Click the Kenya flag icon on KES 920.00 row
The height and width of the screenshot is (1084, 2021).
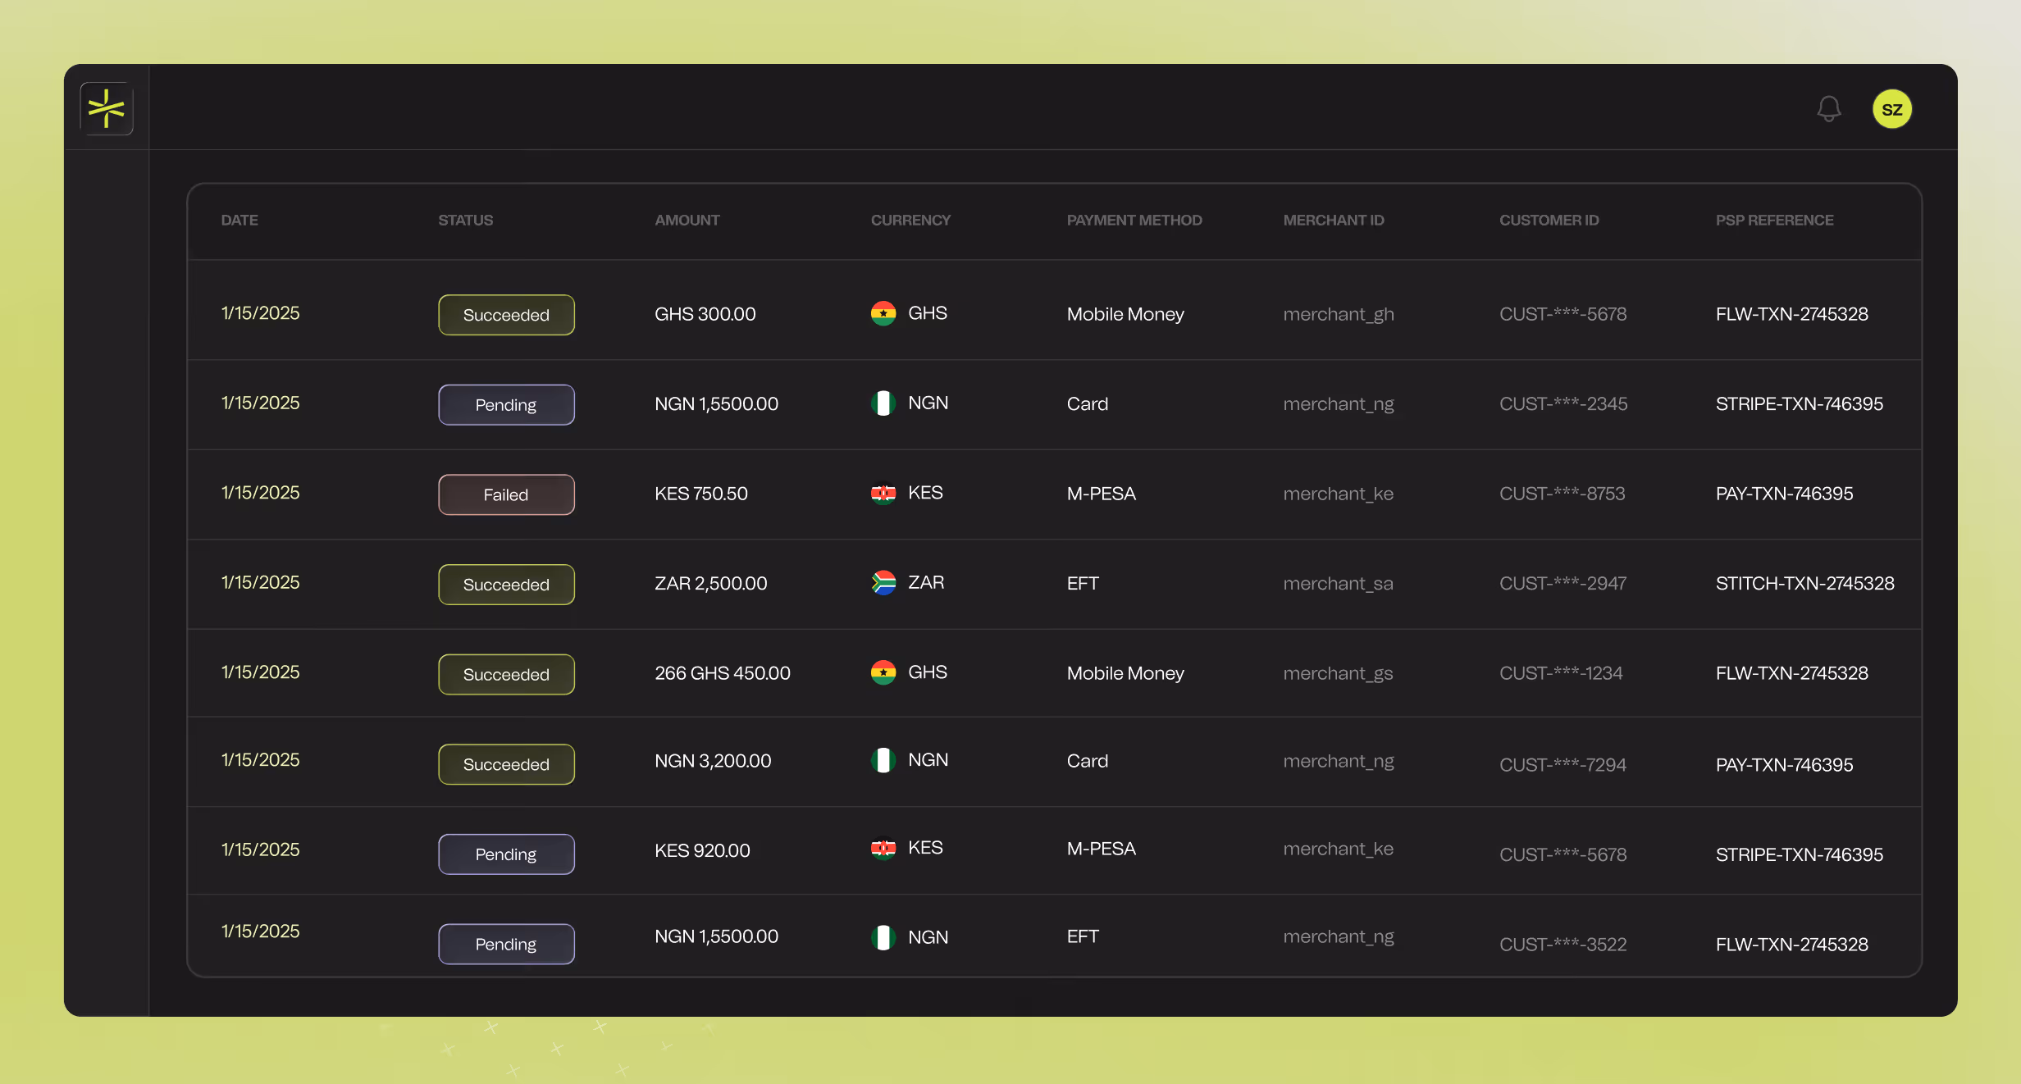pyautogui.click(x=884, y=848)
